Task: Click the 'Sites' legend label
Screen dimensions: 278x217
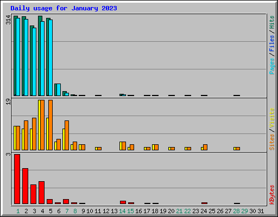Action: point(271,142)
